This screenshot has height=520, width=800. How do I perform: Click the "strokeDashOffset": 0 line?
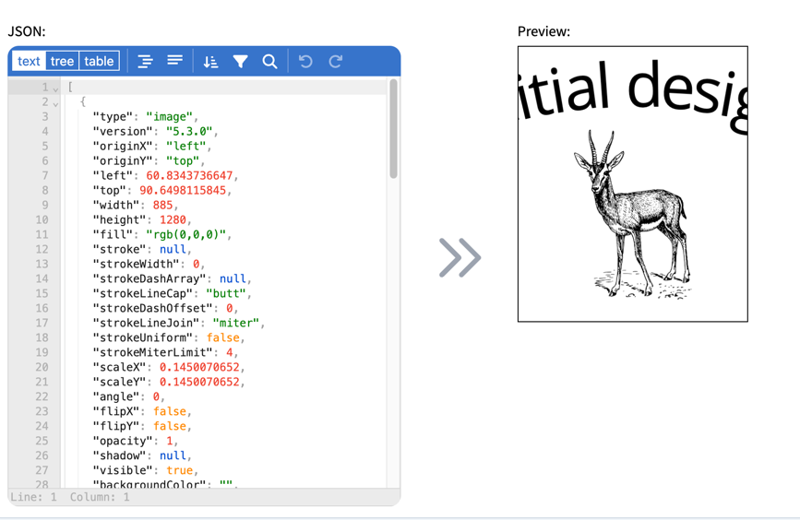tap(166, 309)
